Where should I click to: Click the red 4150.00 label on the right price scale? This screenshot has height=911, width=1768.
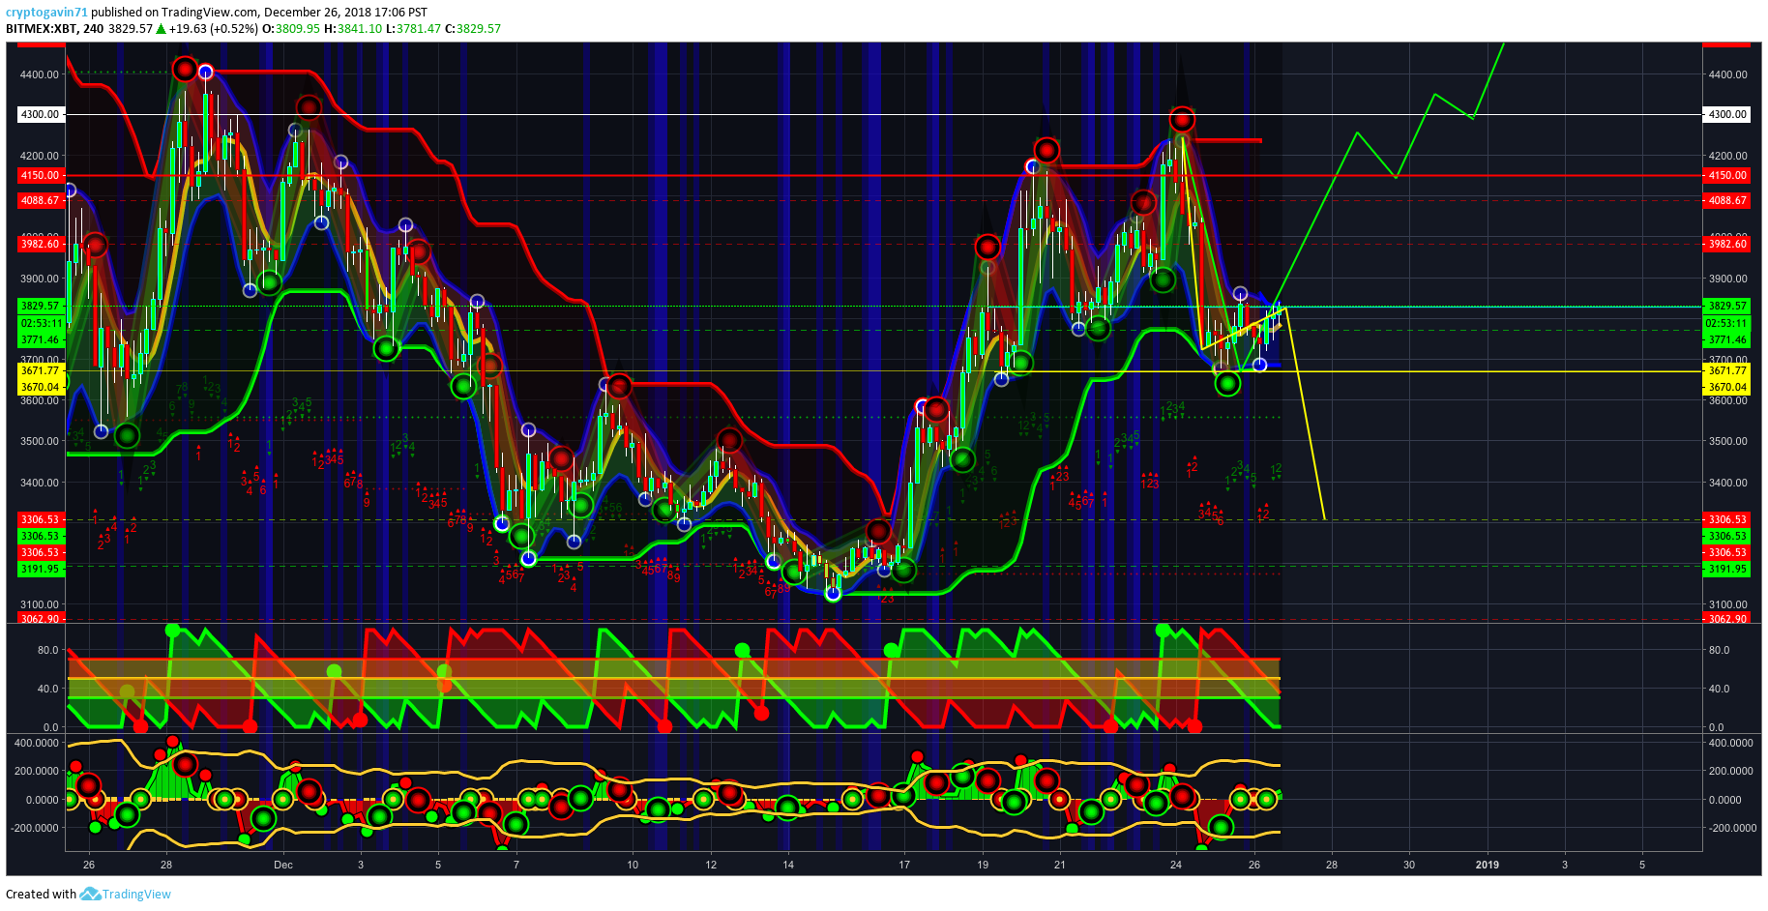[1727, 176]
